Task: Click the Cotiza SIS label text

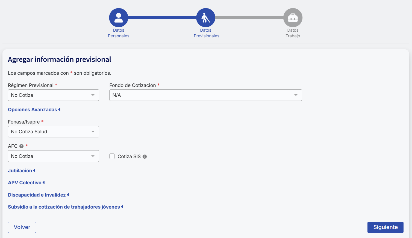Action: [x=129, y=156]
